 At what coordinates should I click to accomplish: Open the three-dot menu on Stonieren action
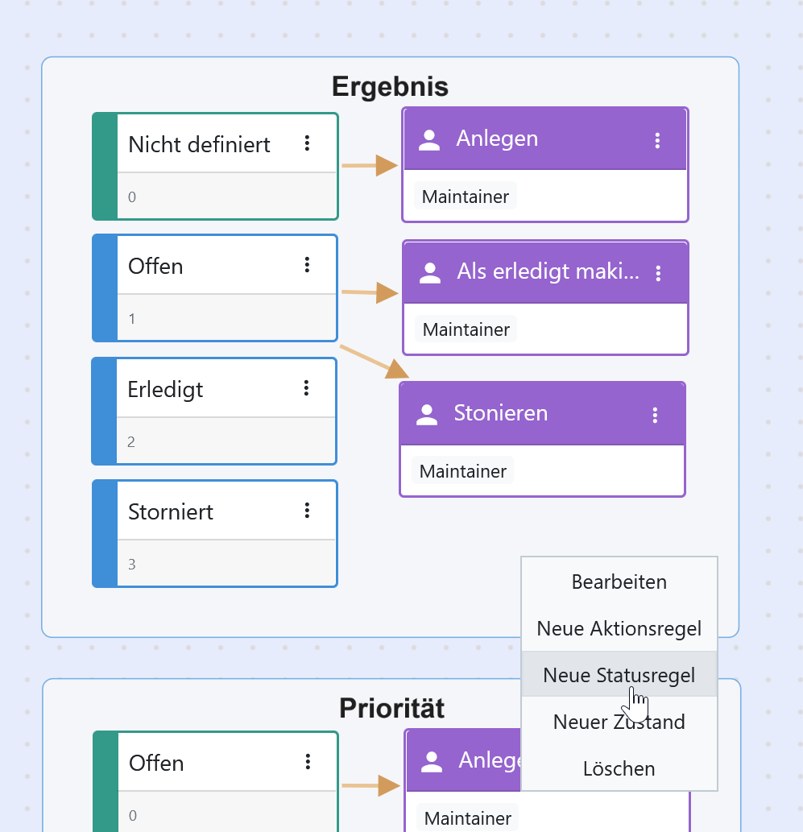pos(655,415)
